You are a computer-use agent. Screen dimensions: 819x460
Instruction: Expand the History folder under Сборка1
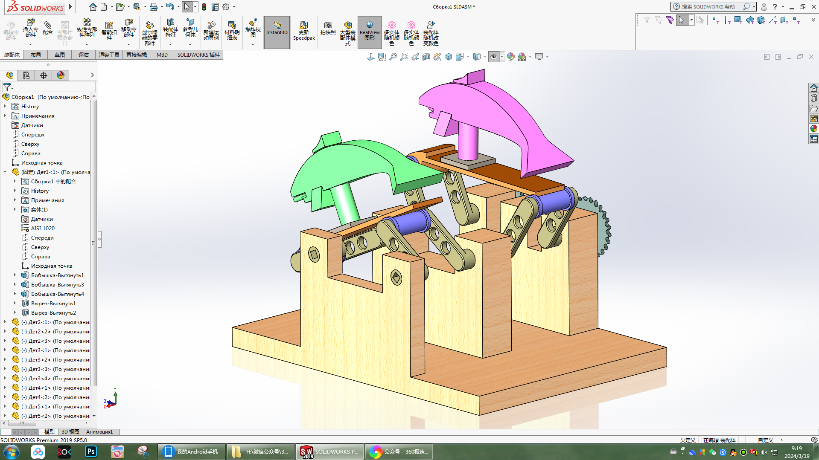click(x=5, y=107)
